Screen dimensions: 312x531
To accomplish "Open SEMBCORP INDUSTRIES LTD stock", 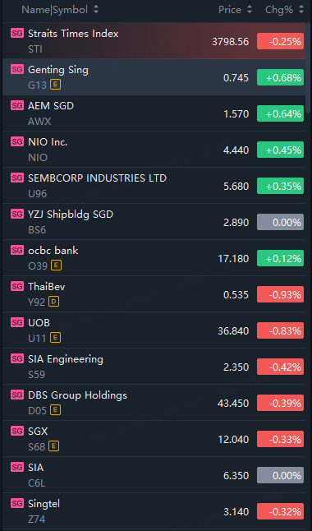I will tap(154, 186).
